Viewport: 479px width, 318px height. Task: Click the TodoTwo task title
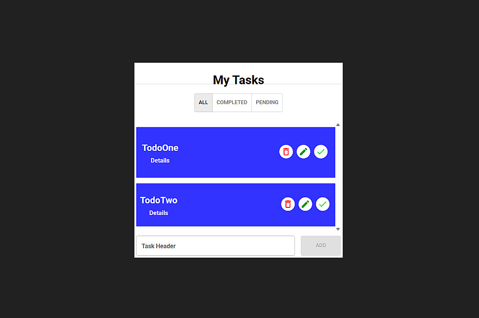coord(159,200)
